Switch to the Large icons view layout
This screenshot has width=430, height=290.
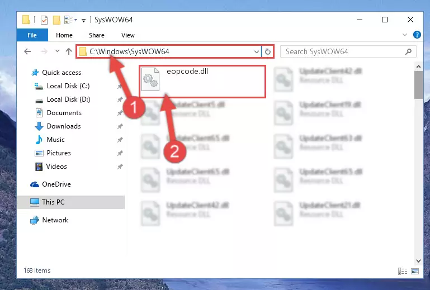(x=415, y=271)
